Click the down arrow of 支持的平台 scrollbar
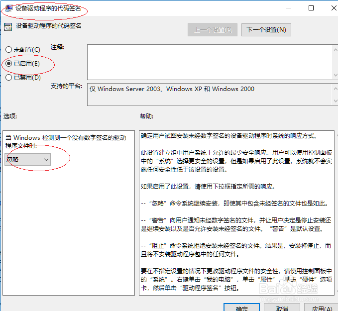The width and height of the screenshot is (338, 311). pyautogui.click(x=336, y=101)
